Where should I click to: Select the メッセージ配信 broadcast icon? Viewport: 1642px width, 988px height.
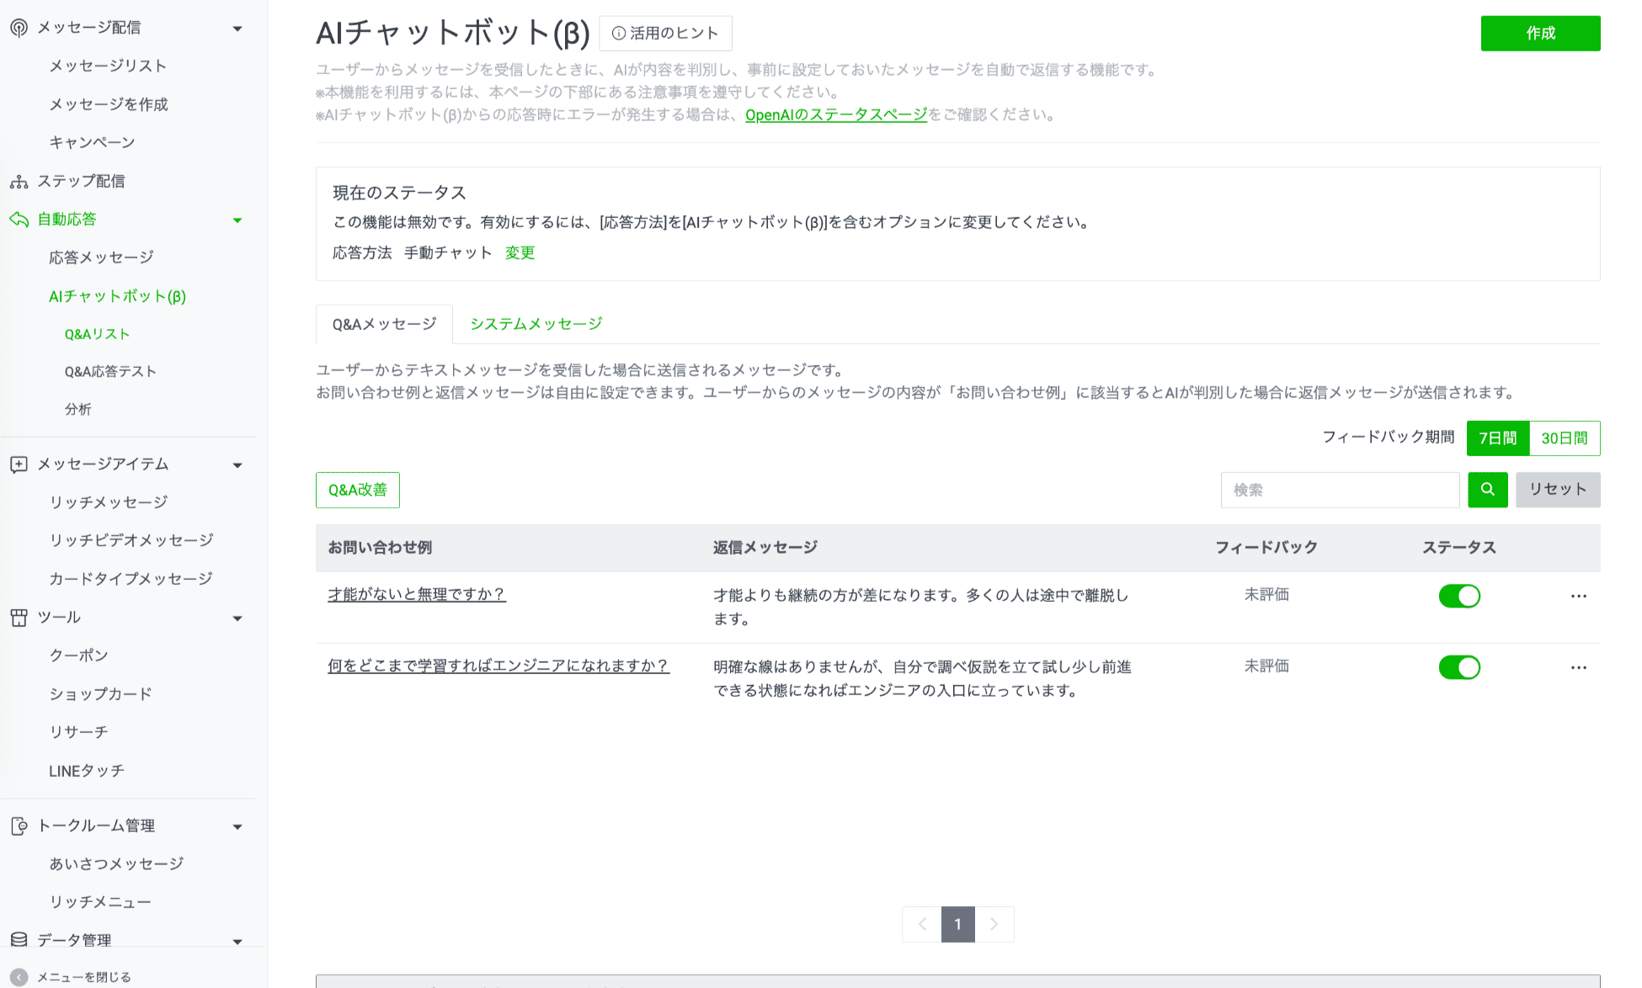point(17,26)
